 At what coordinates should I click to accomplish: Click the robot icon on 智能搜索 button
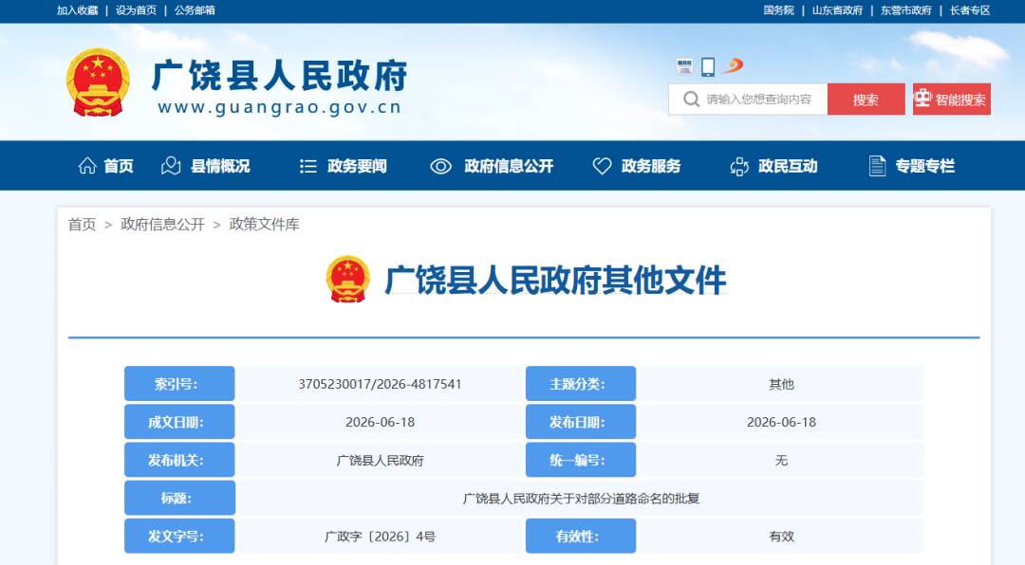pos(922,99)
